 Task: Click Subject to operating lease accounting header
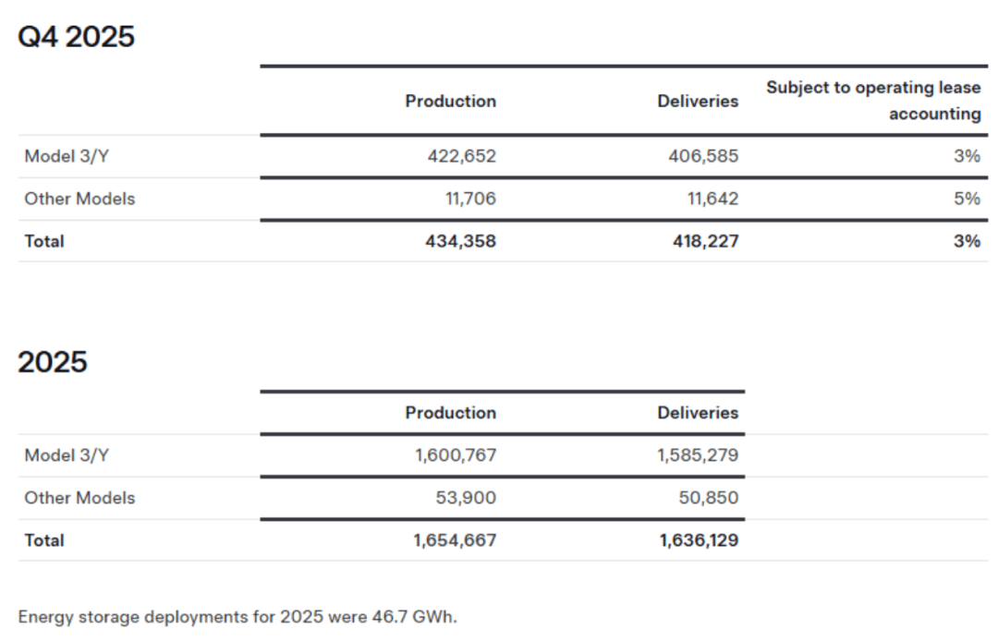(873, 101)
